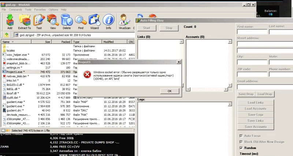This screenshot has width=293, height=156.
Task: Open the Favorites menu
Action: point(40,10)
